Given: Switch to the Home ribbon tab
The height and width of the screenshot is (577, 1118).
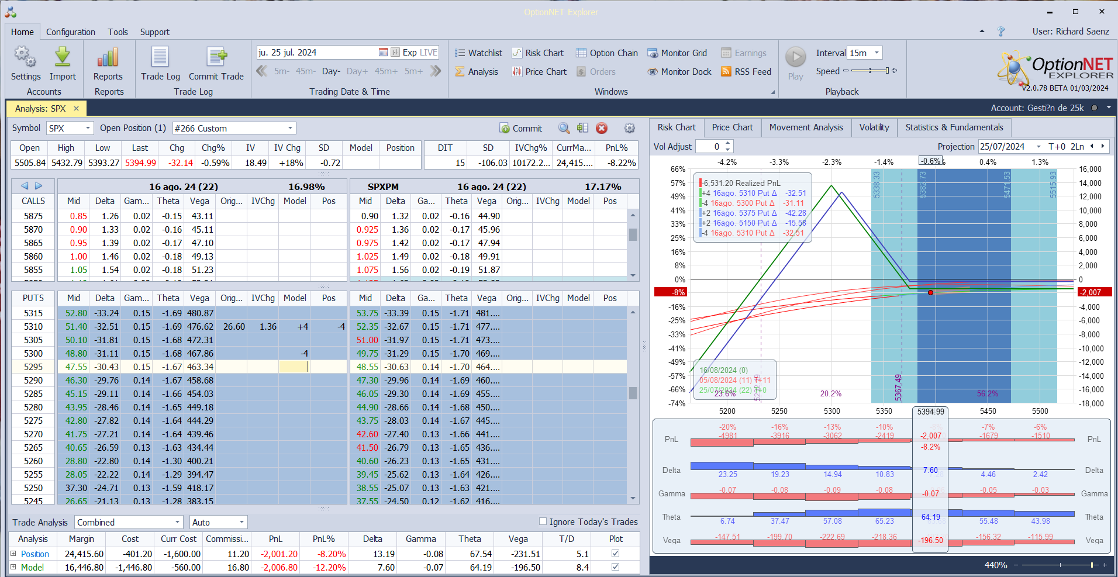Looking at the screenshot, I should pyautogui.click(x=22, y=32).
